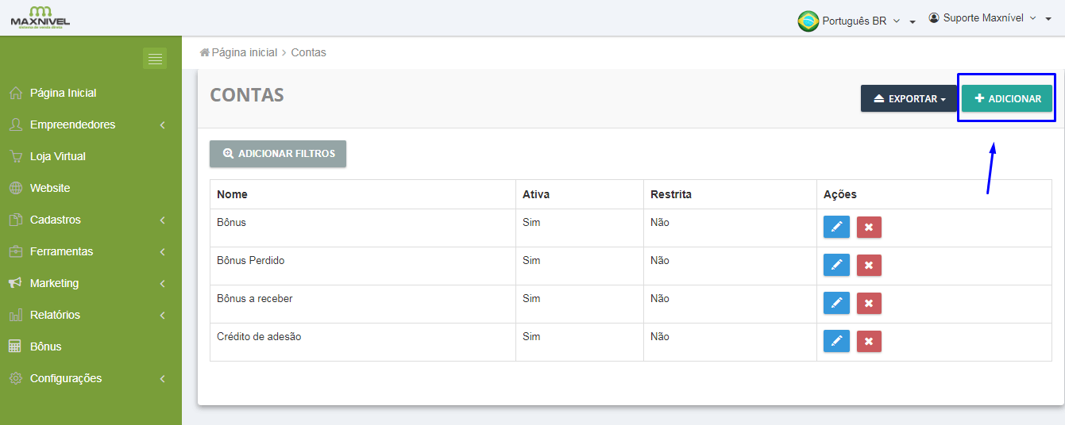
Task: Edit the Bônus a receber account
Action: 836,303
